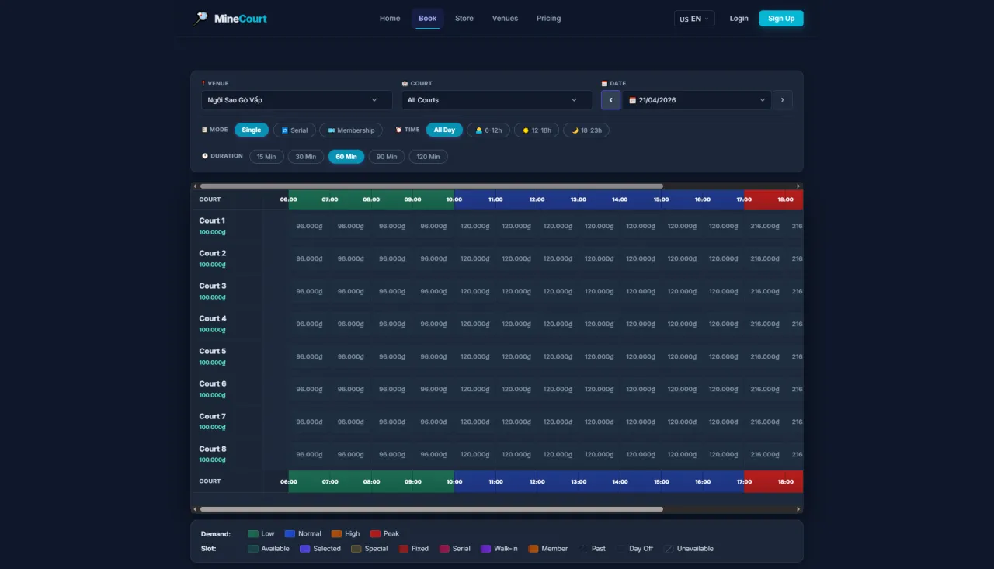Open the Venue dropdown showing Ngôi Sao Gò Vấp
This screenshot has height=569, width=994.
[x=297, y=100]
